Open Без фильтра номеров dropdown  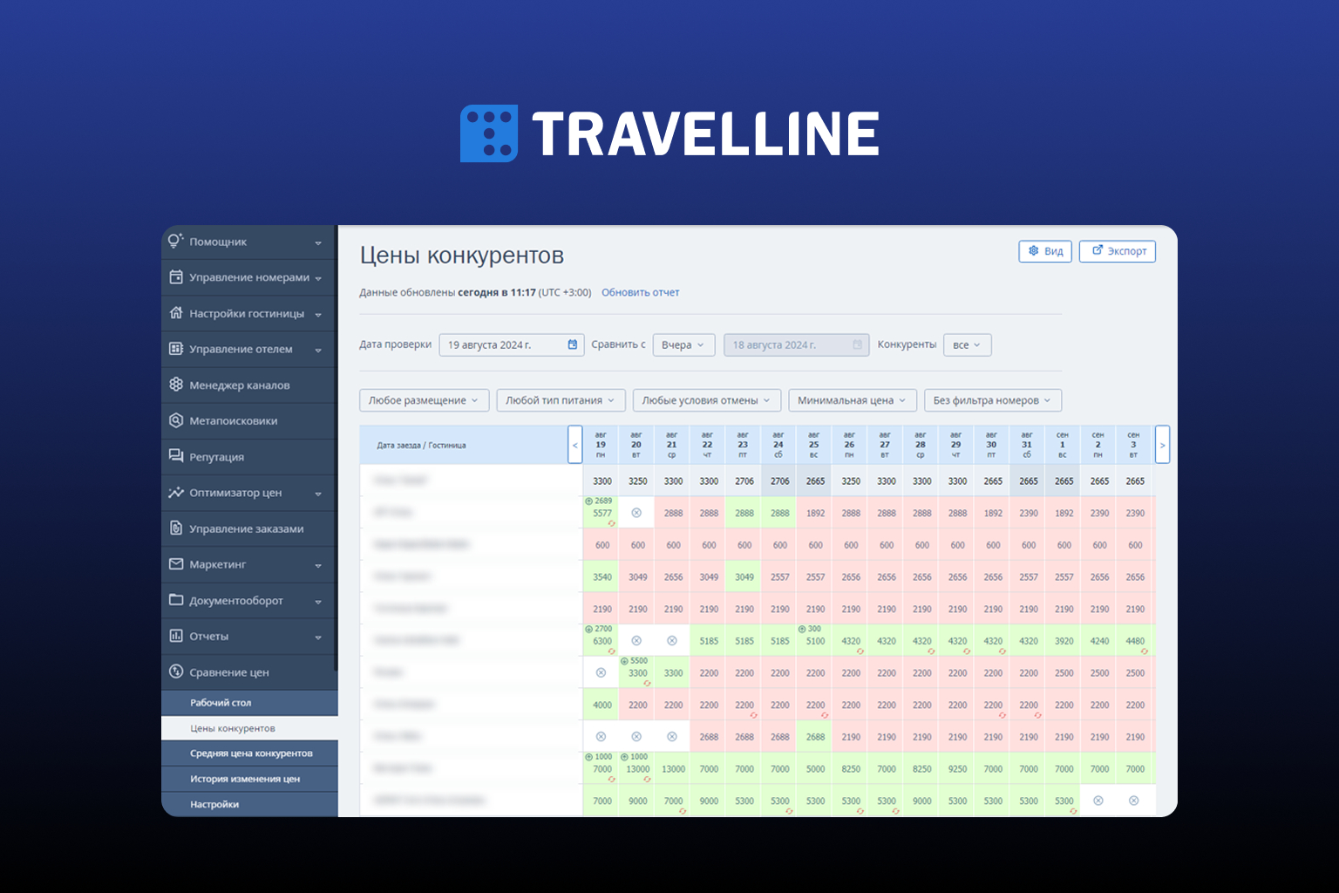[x=993, y=400]
